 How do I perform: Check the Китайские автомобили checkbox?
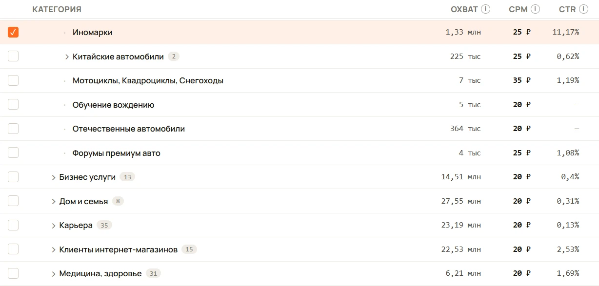coord(13,56)
